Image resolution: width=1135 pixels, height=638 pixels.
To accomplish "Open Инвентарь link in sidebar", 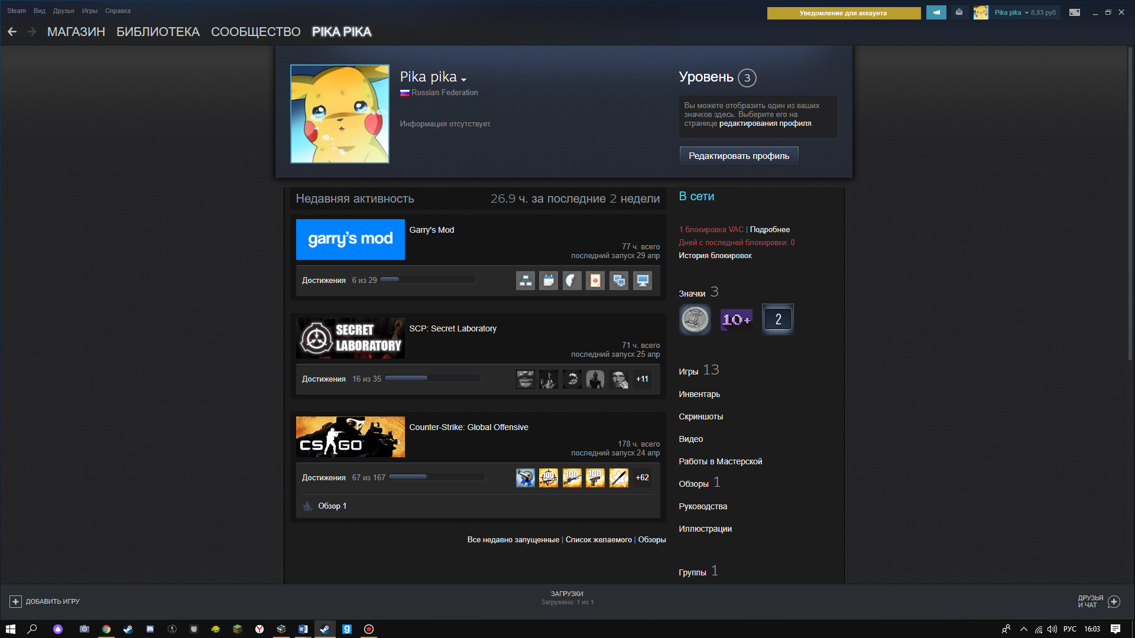I will (699, 394).
